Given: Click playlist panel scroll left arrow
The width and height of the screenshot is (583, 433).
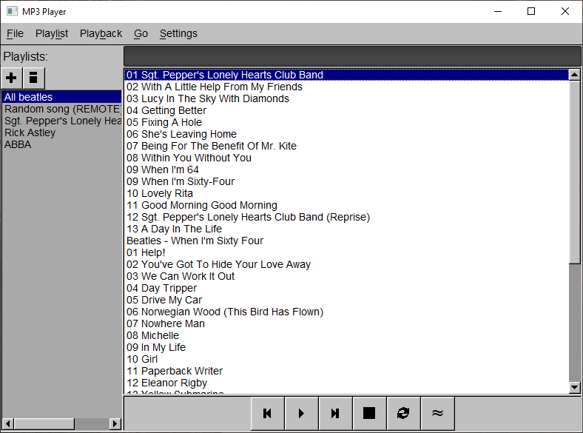Looking at the screenshot, I should (x=8, y=423).
